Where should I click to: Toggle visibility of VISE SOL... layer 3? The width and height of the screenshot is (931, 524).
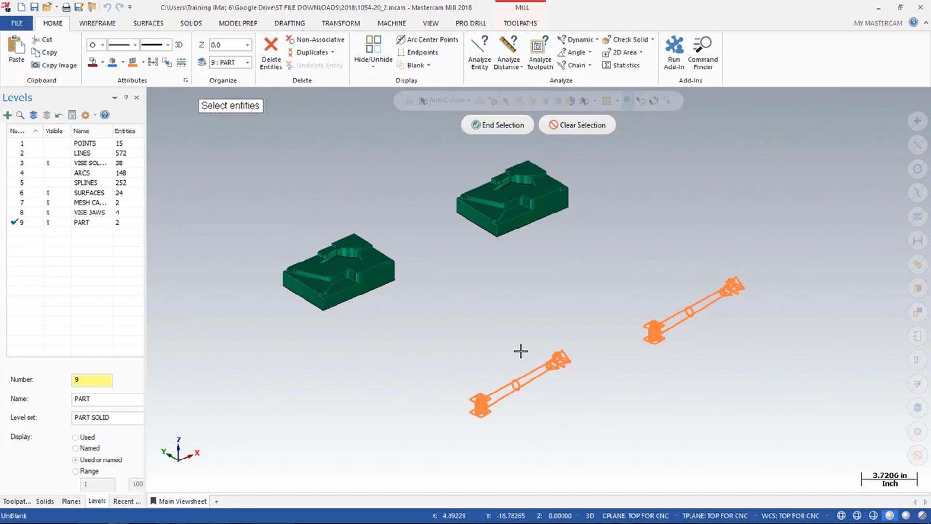pos(53,163)
